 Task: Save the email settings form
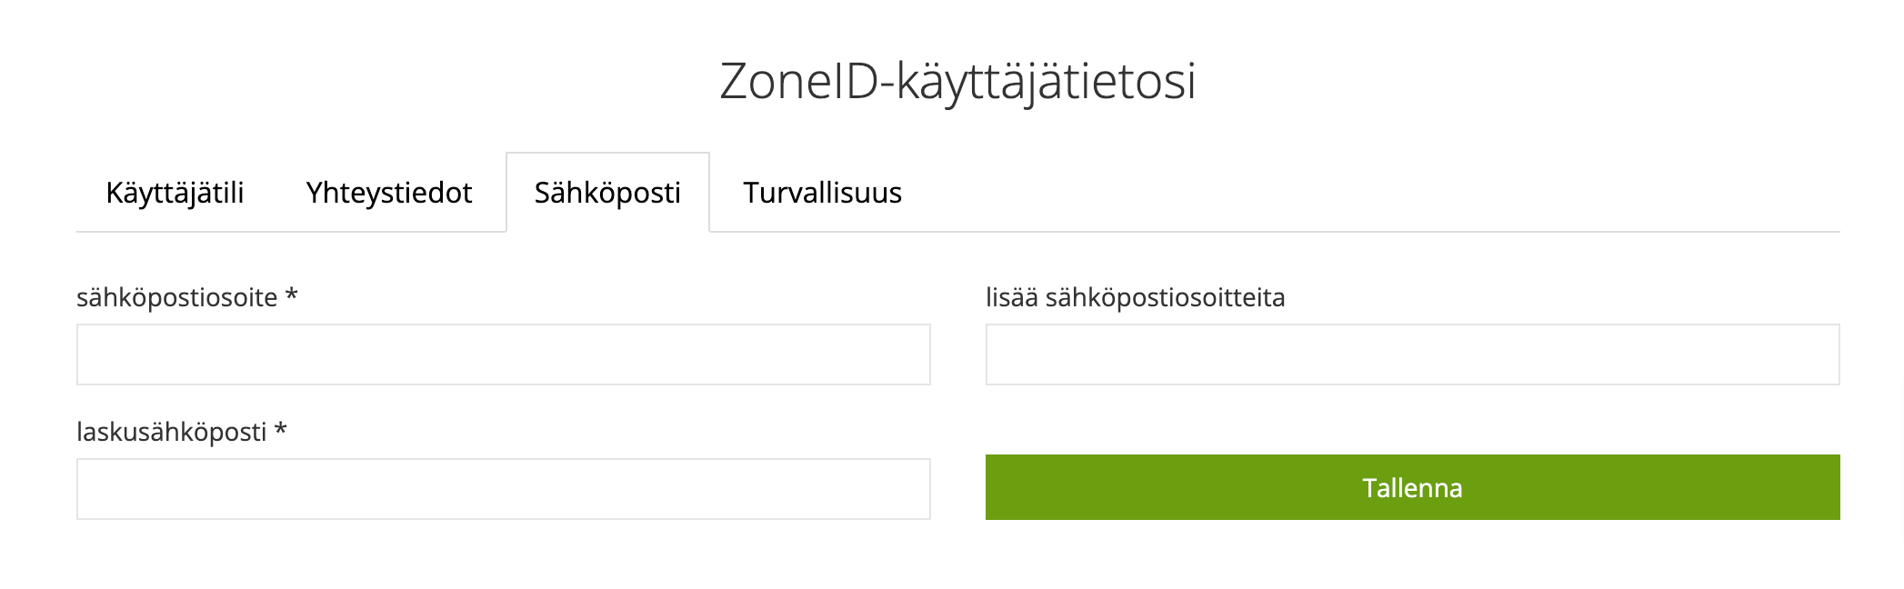pyautogui.click(x=1412, y=487)
